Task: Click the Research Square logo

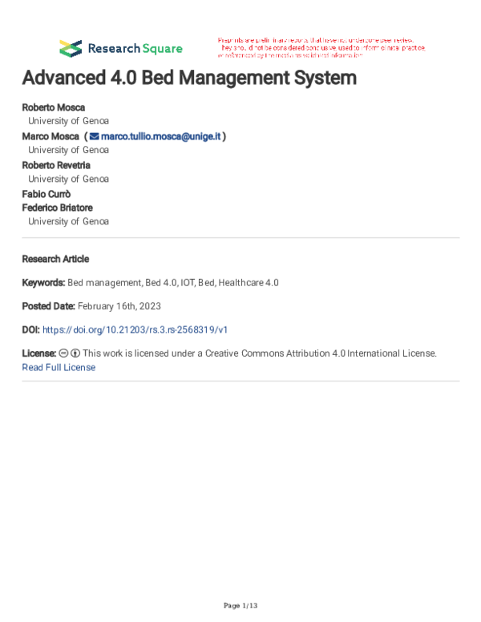Action: pyautogui.click(x=121, y=48)
